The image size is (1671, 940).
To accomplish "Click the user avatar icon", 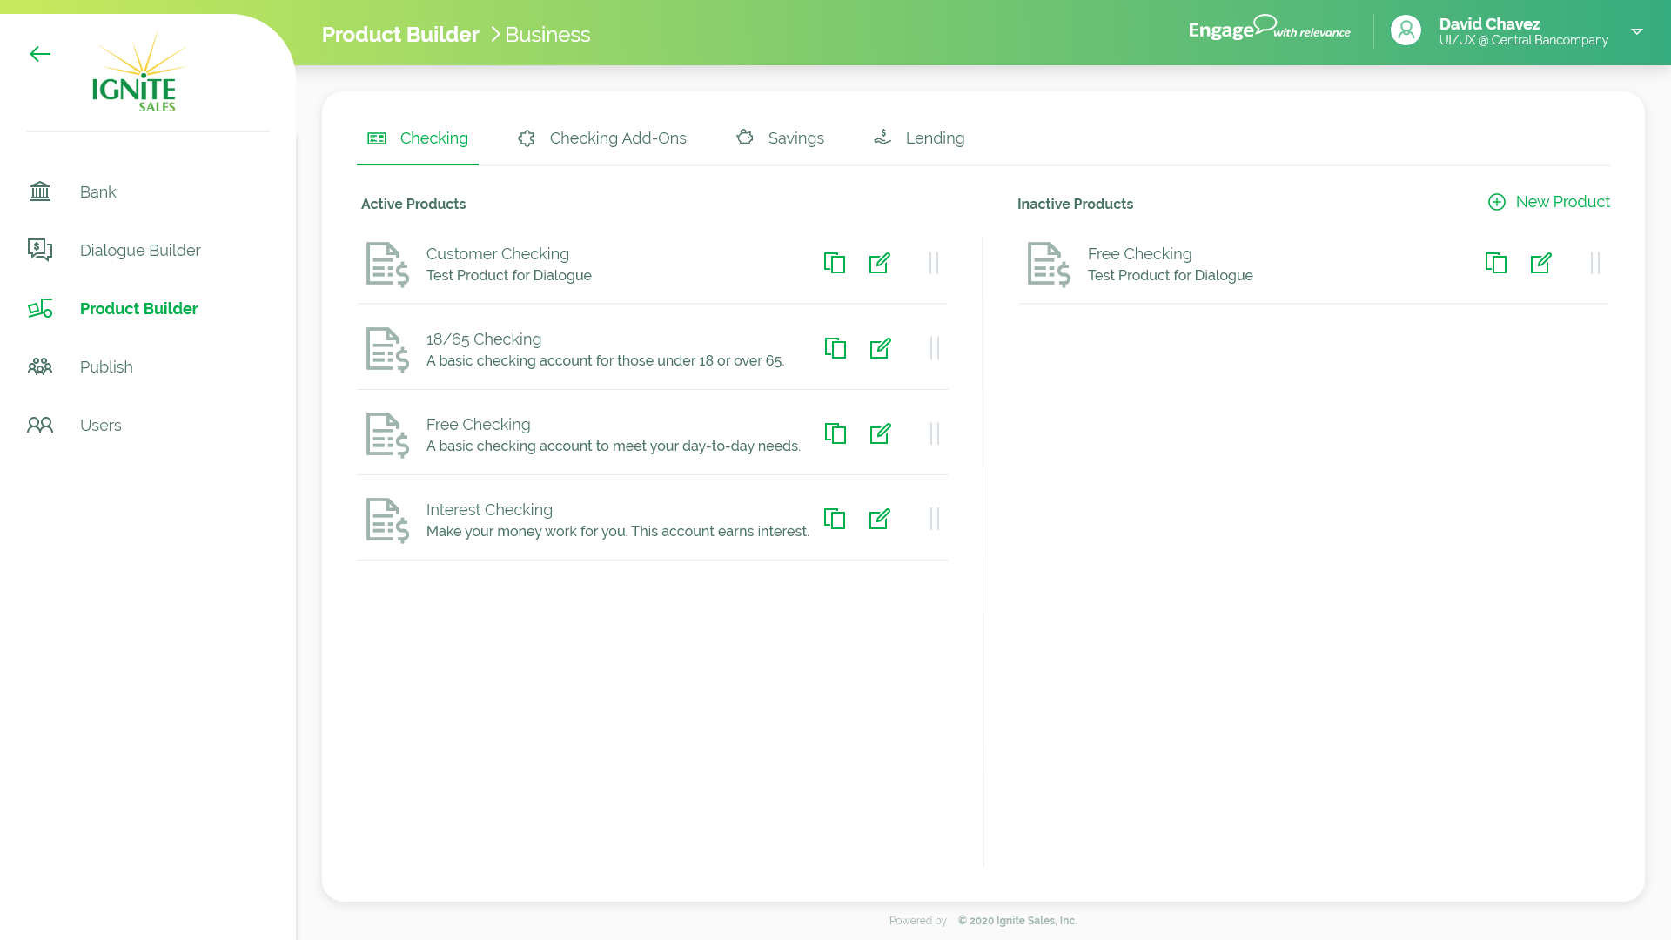I will (x=1406, y=30).
